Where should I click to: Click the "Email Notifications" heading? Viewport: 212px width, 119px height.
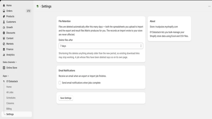[x=67, y=71]
